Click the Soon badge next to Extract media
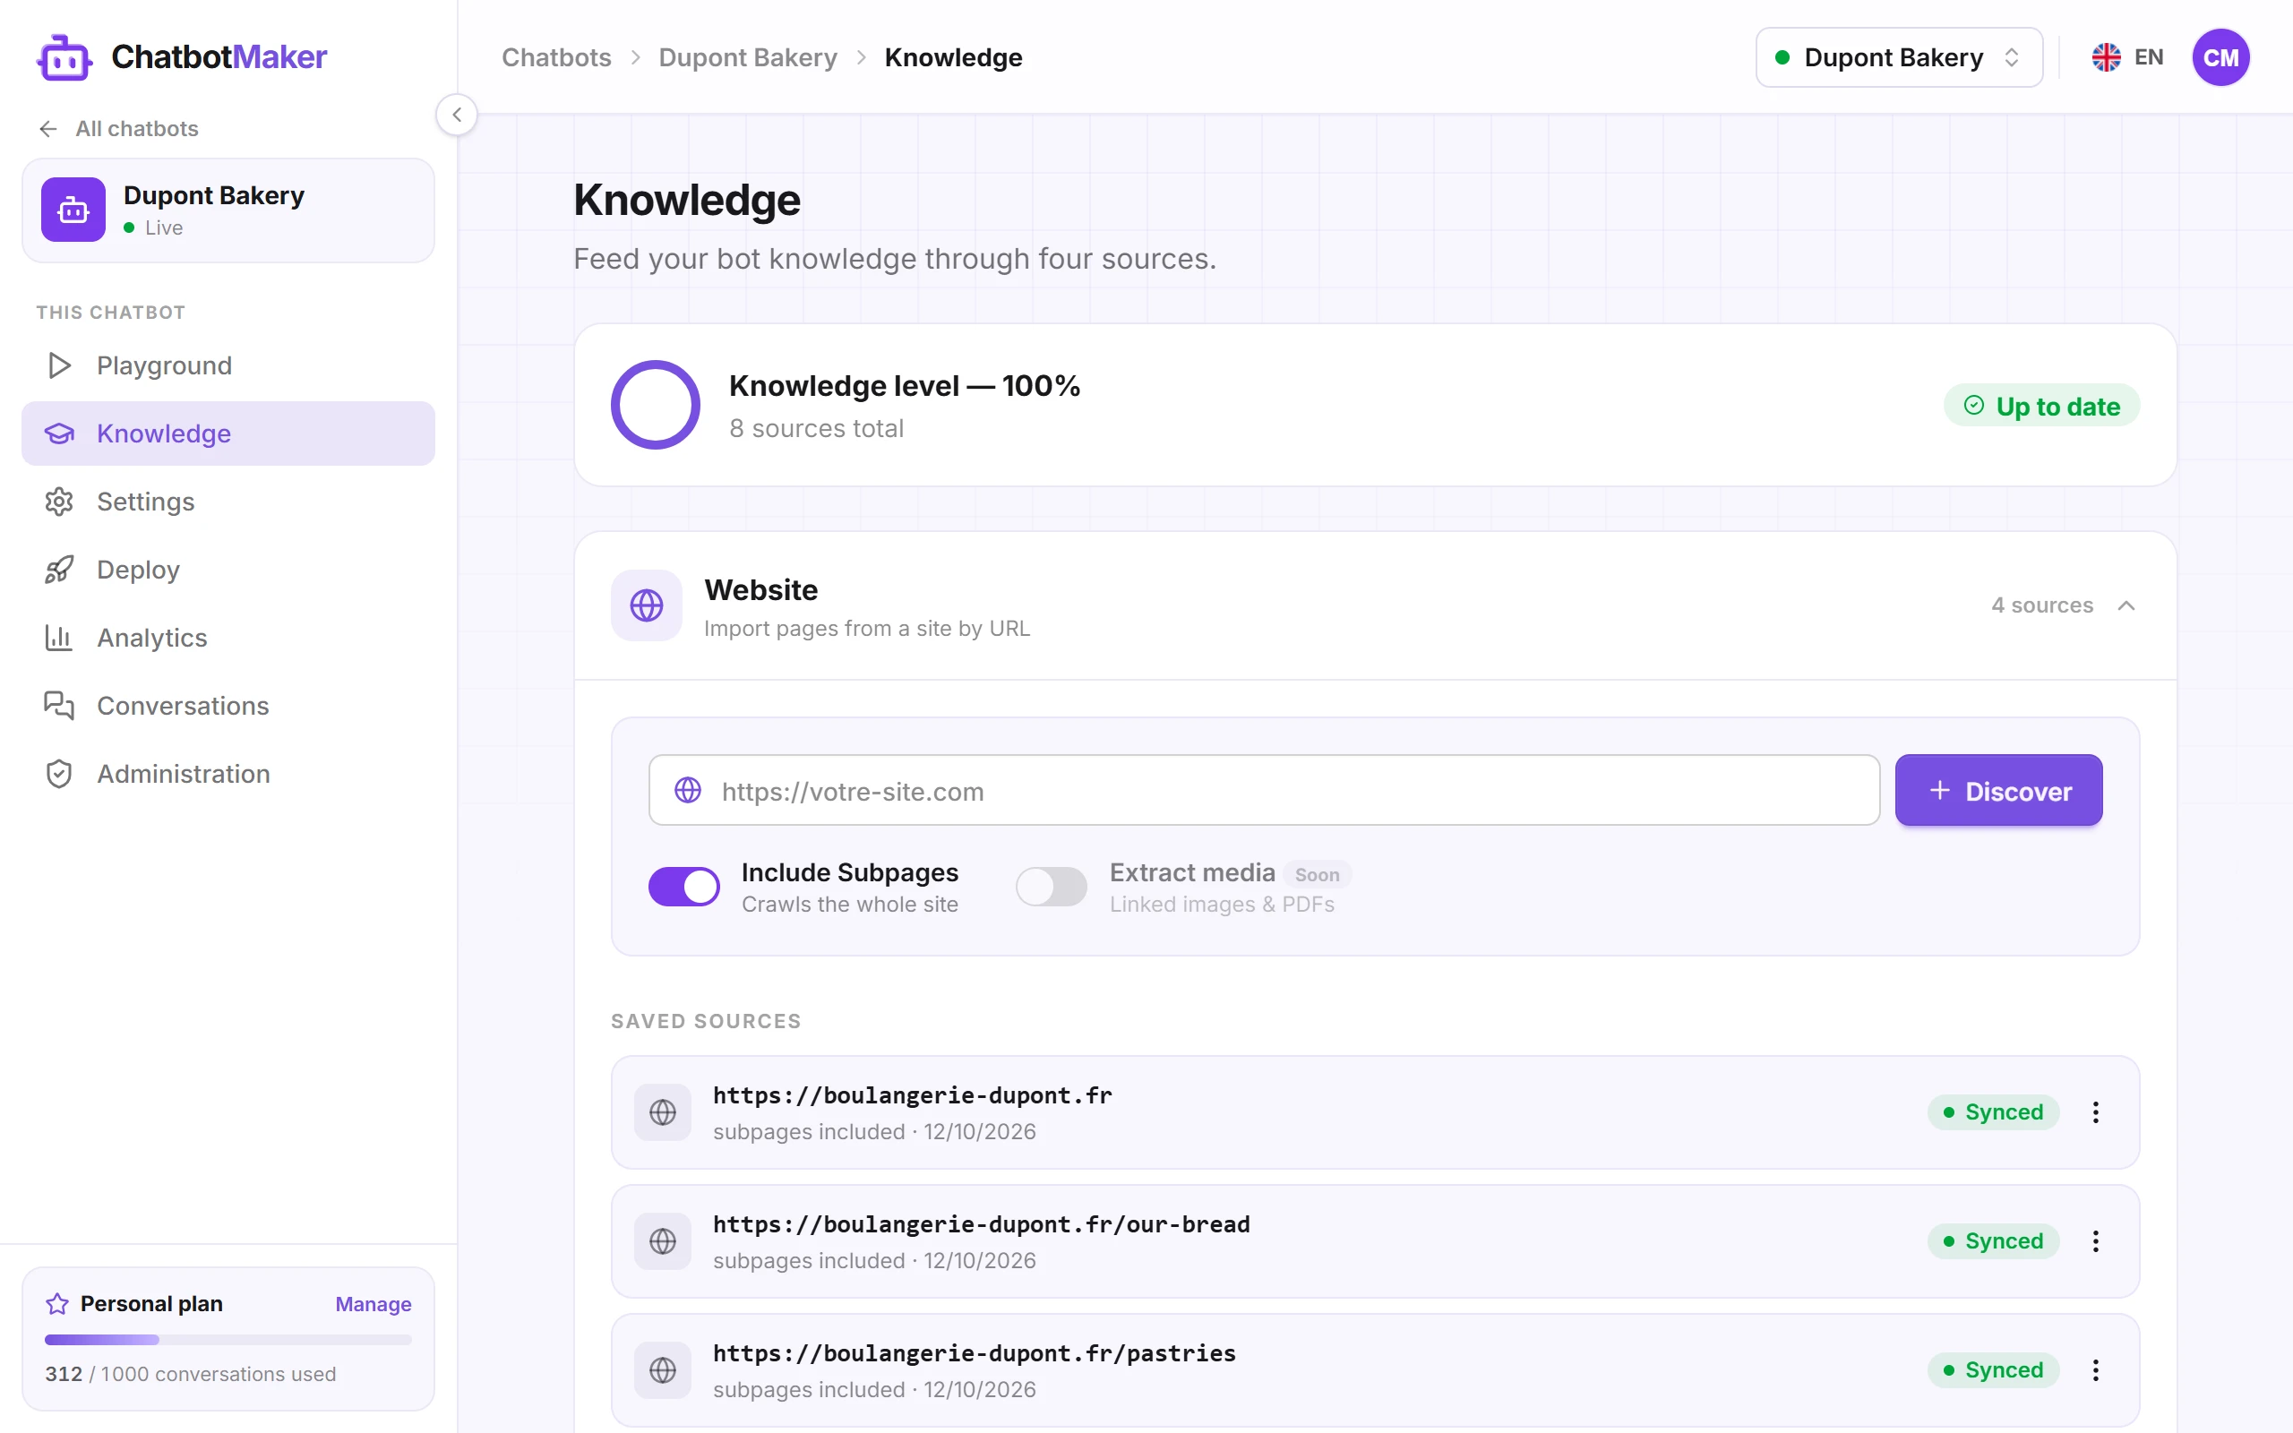The image size is (2293, 1433). point(1317,874)
